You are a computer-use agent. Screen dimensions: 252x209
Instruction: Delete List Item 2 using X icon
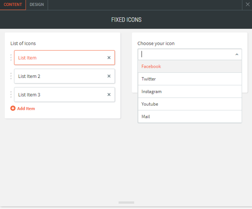click(109, 76)
